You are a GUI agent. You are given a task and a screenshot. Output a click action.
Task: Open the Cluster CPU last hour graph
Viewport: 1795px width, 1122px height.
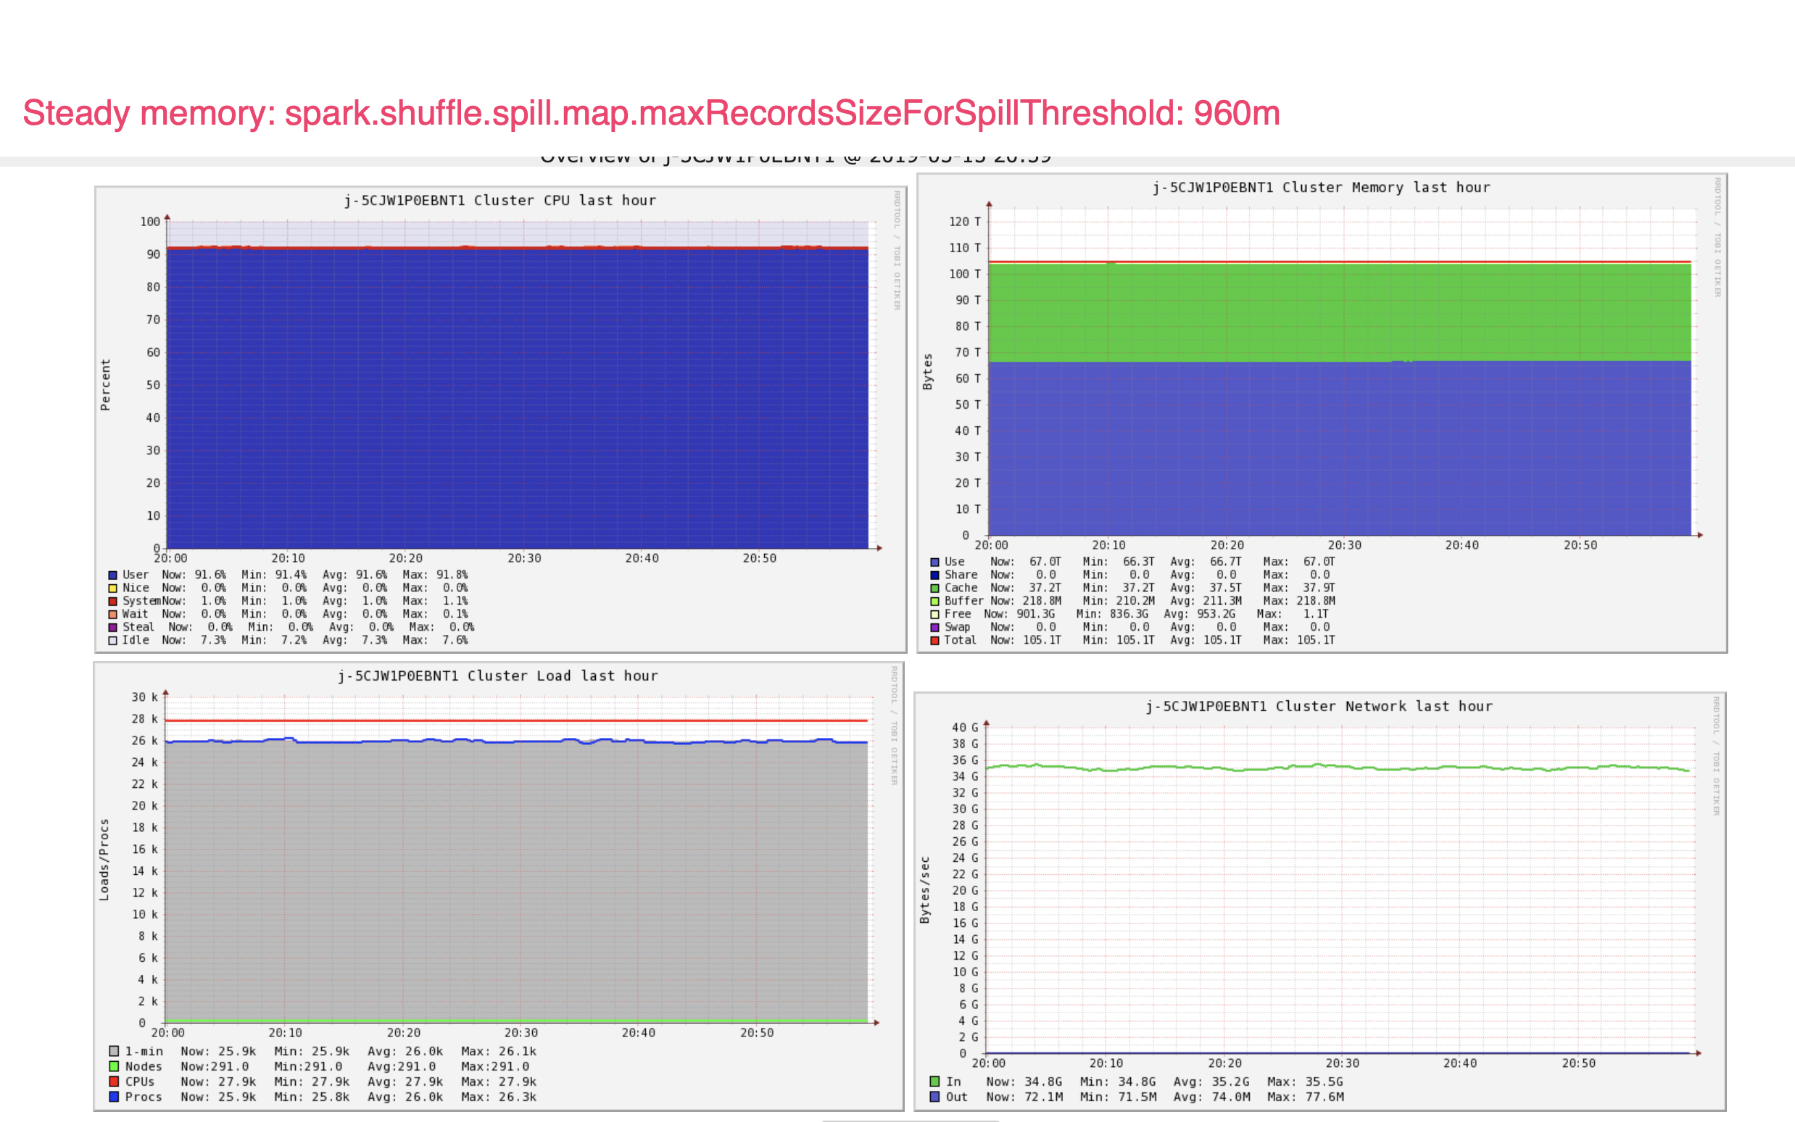(516, 386)
